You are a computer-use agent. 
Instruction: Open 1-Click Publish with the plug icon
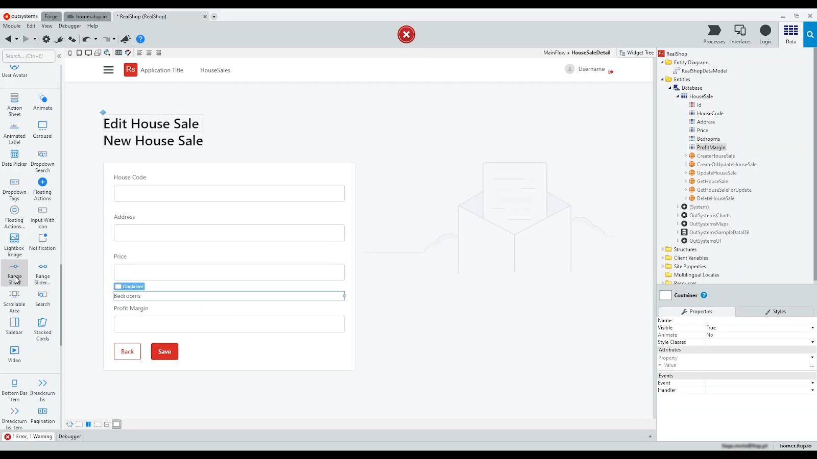coord(59,39)
